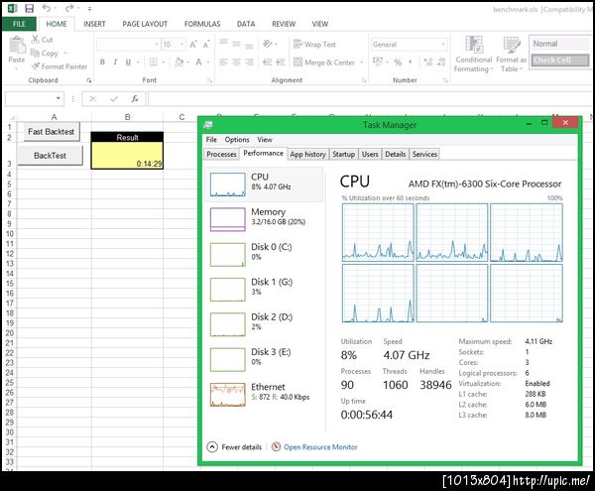Toggle Italic formatting
Screen dimensions: 595x491
(x=115, y=61)
